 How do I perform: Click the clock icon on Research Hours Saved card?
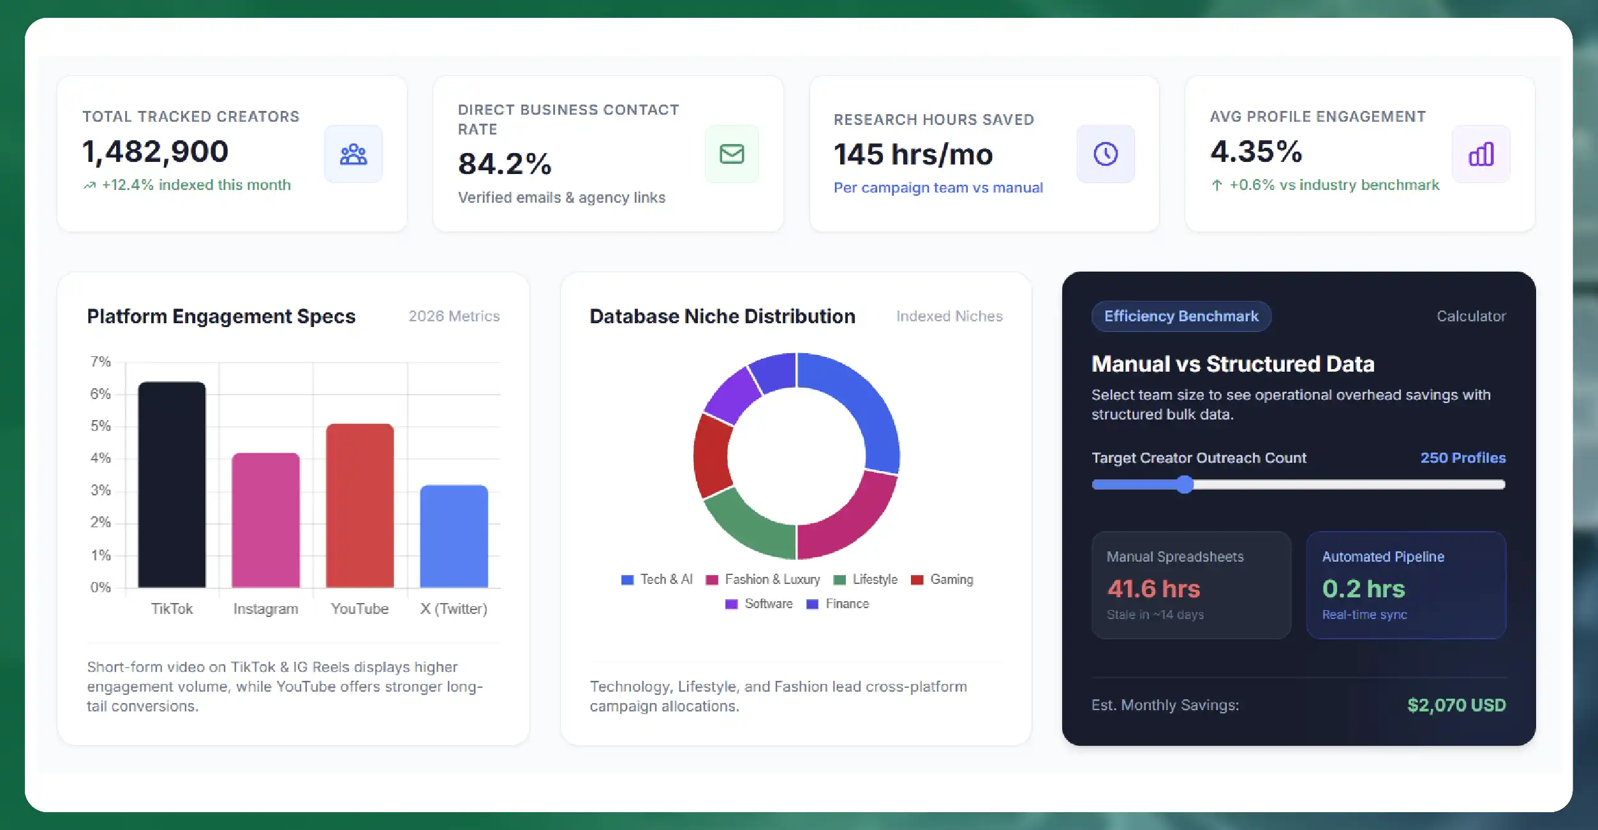[x=1106, y=154]
